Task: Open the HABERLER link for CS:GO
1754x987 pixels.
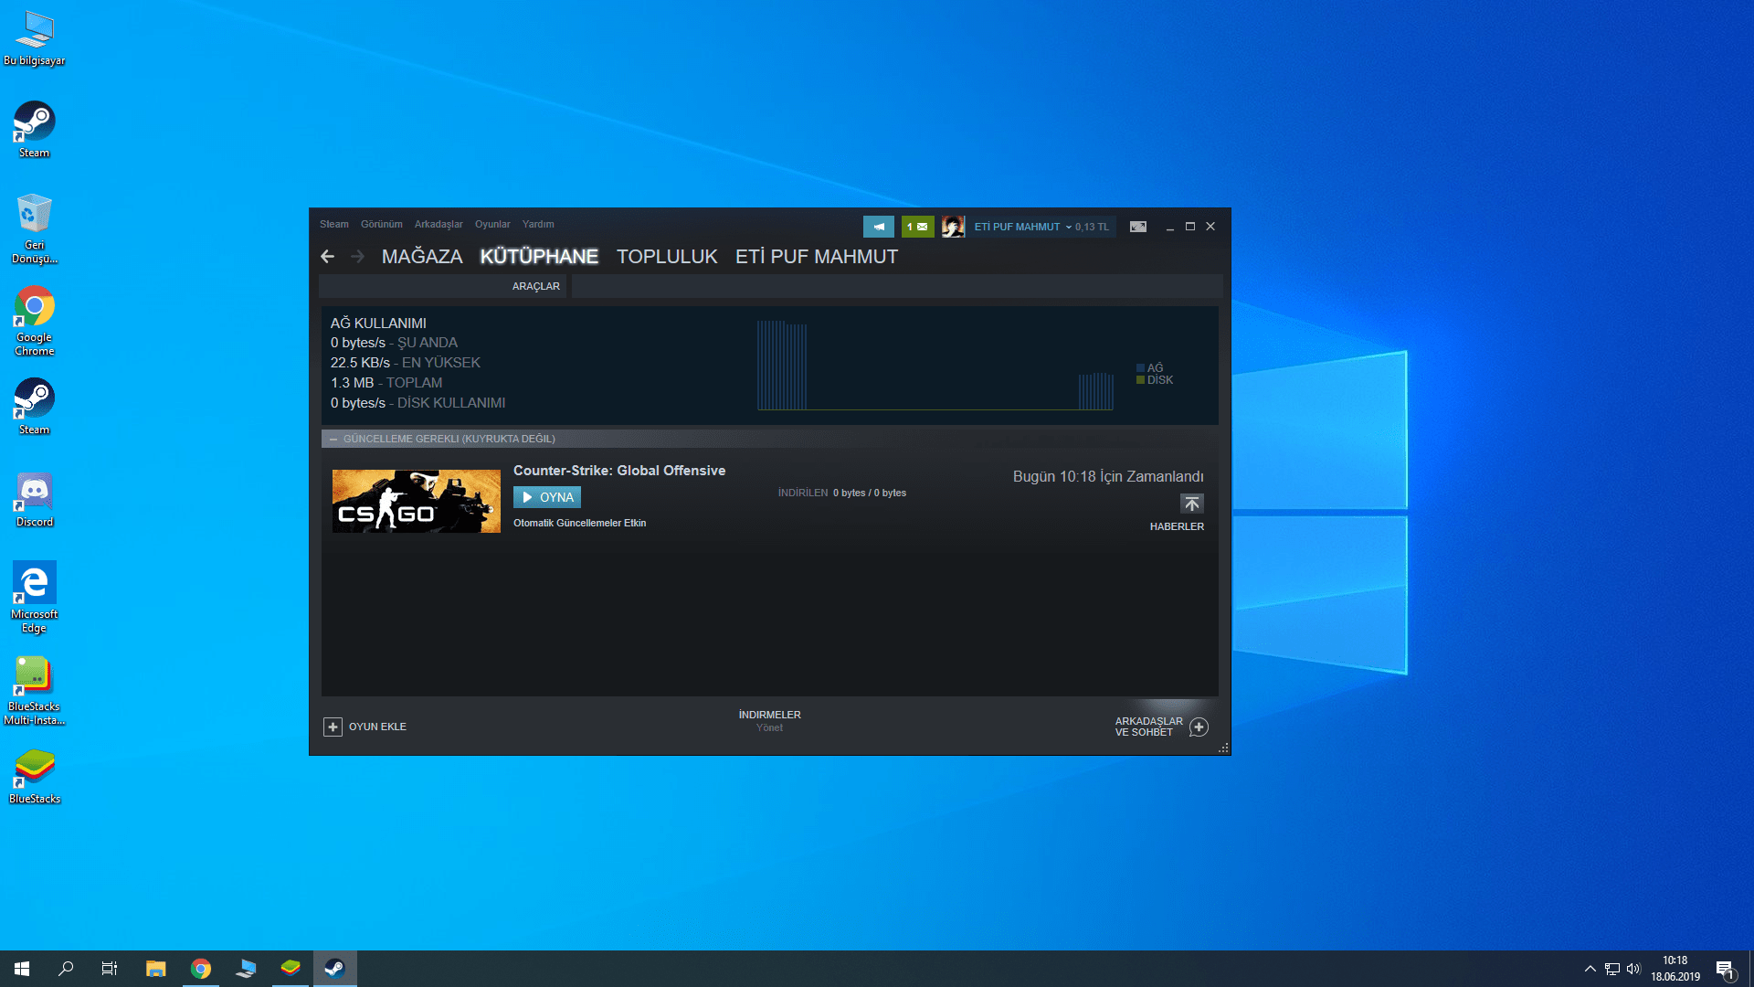Action: tap(1176, 526)
